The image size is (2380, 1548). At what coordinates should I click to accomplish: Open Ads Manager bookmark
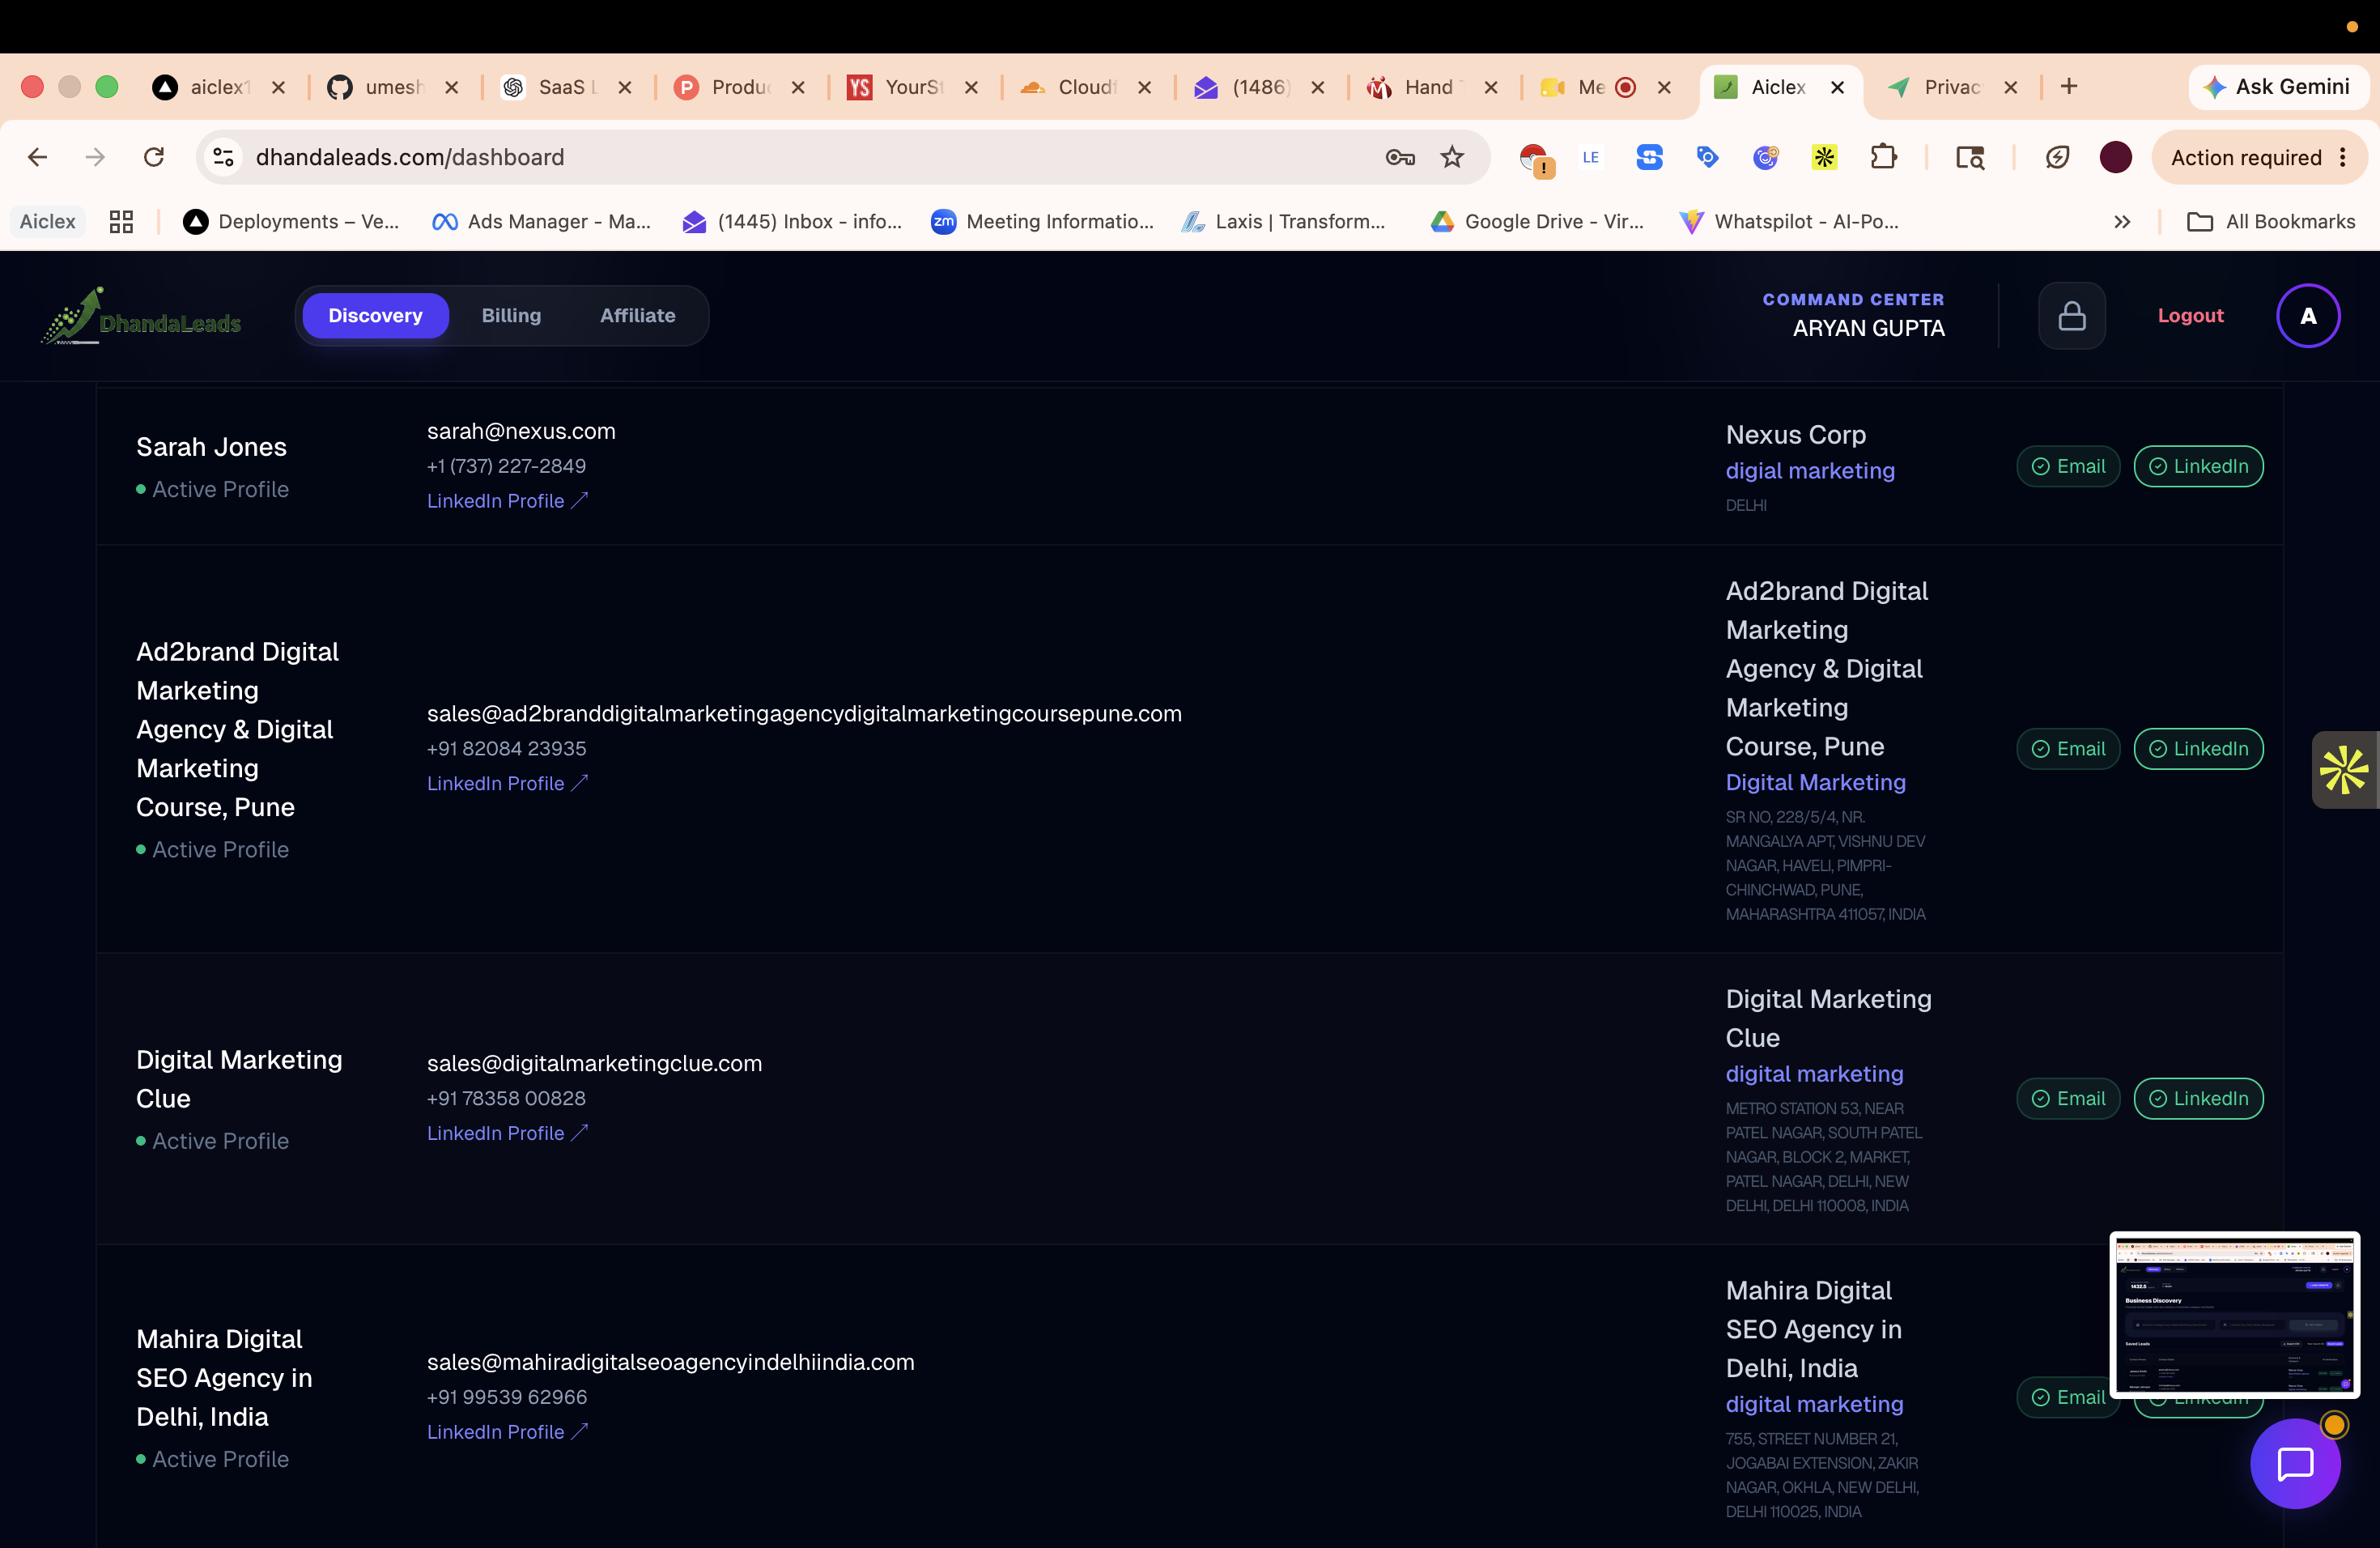541,222
